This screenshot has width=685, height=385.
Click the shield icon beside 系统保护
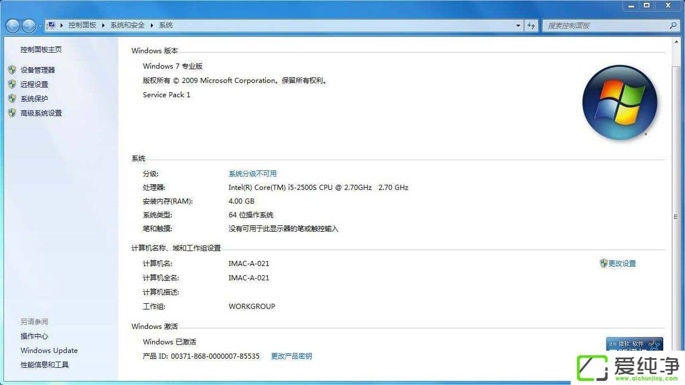(x=12, y=98)
